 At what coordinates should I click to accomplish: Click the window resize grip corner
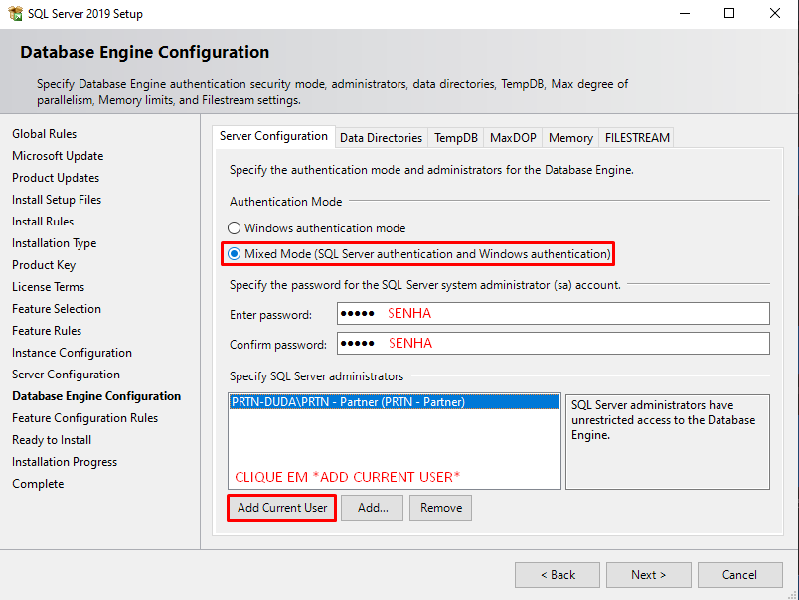click(x=792, y=594)
